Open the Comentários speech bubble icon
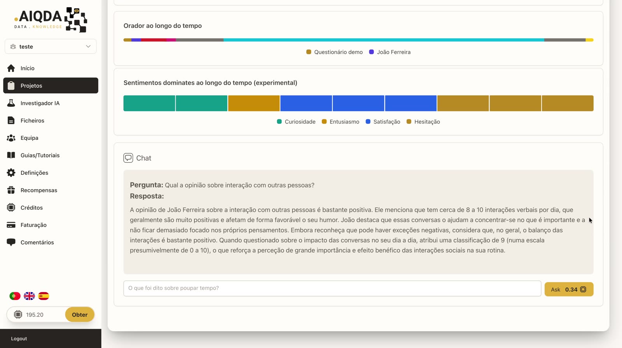The image size is (622, 348). [x=11, y=242]
